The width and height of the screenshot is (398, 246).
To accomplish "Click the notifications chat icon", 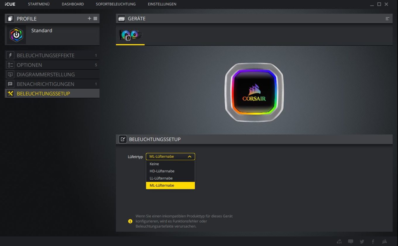I will [10, 84].
